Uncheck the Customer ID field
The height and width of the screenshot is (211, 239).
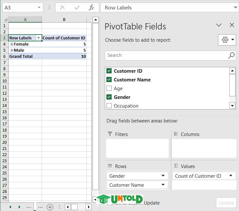click(x=109, y=71)
